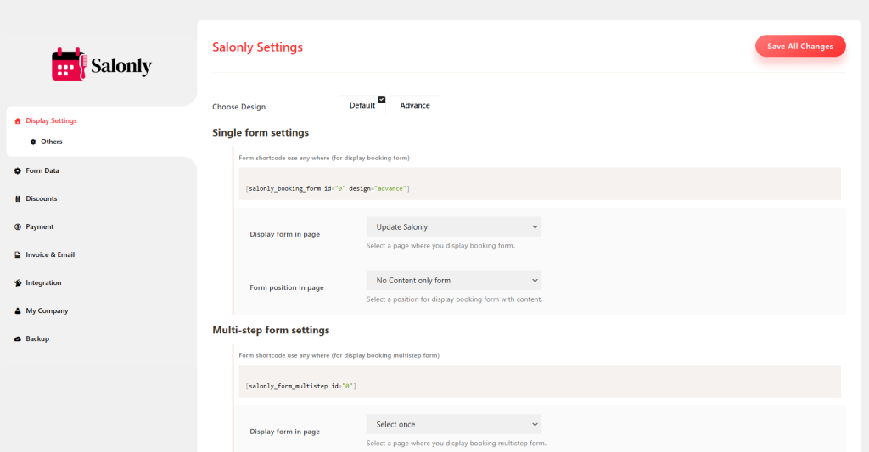This screenshot has width=869, height=452.
Task: Open the multi-step Select once dropdown
Action: coord(453,424)
